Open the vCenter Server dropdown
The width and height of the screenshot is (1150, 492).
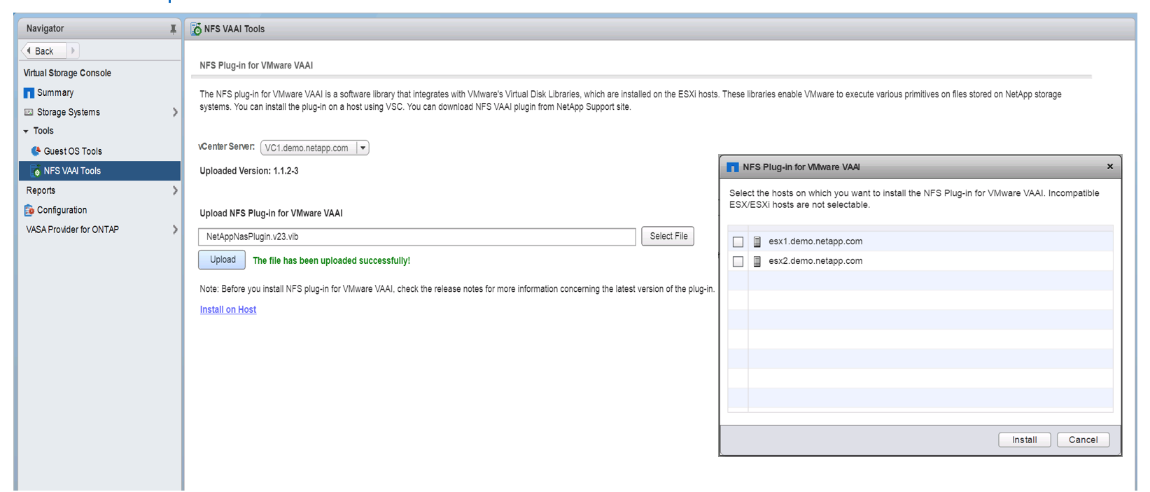point(363,148)
